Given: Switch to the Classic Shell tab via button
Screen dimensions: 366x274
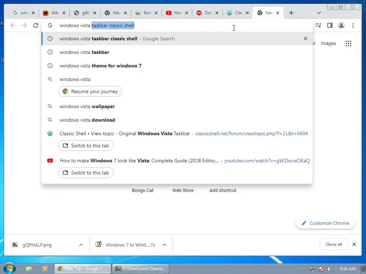Looking at the screenshot, I should 86,146.
